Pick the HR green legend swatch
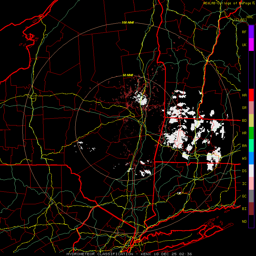 click(251, 133)
